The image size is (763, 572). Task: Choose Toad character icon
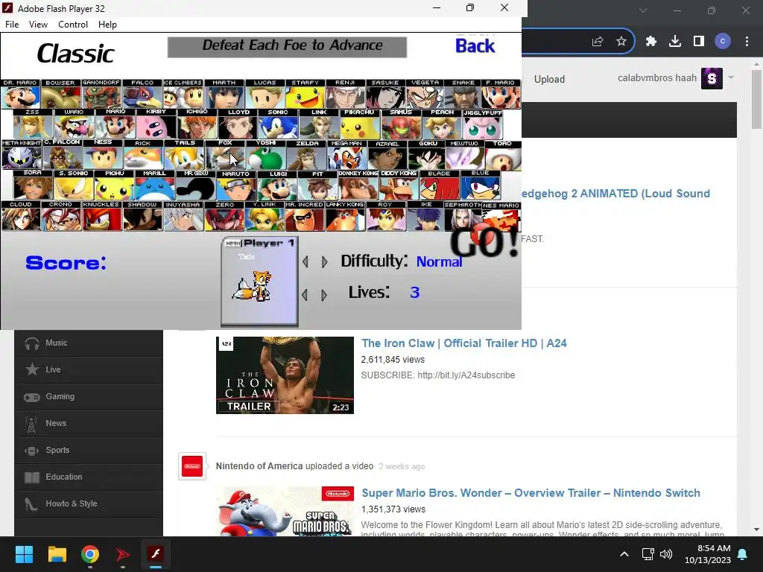point(503,155)
